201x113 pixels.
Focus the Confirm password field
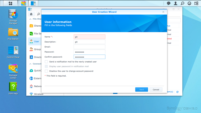[x=89, y=57]
